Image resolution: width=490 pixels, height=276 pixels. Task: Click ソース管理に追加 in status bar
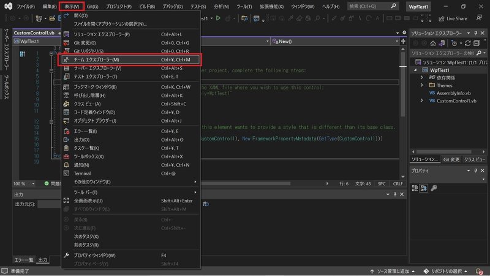392,271
